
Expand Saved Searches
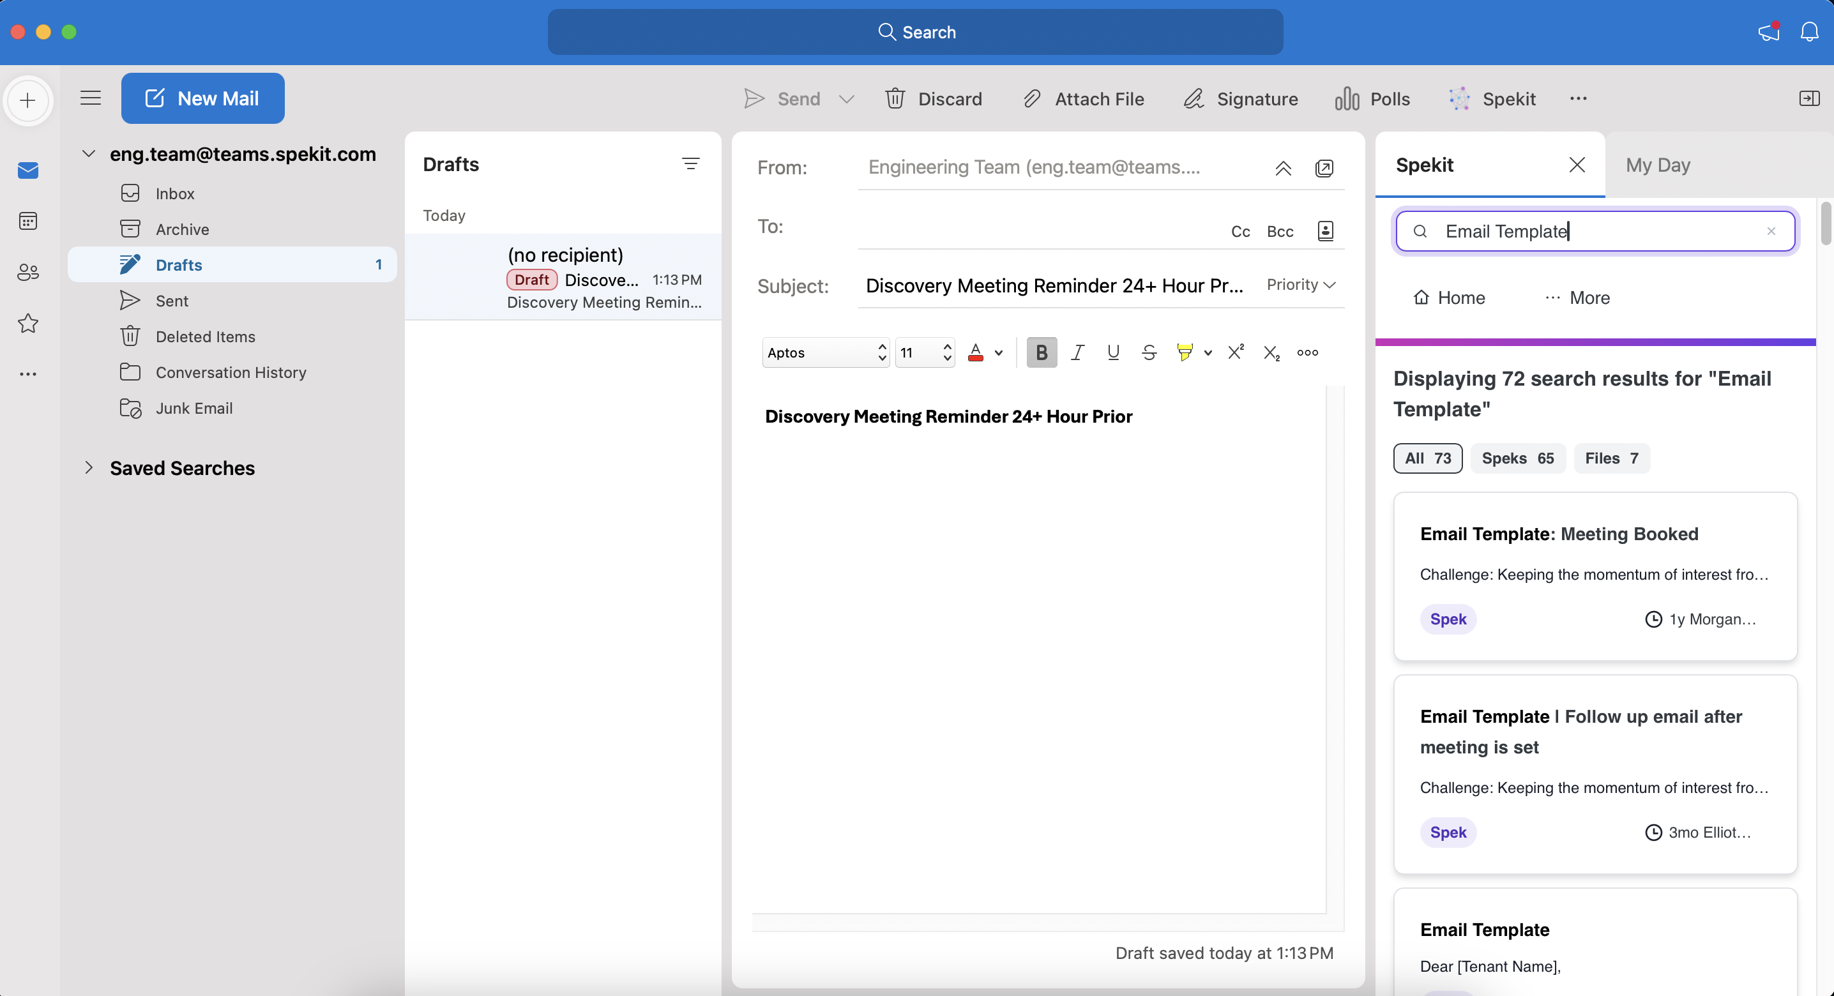pyautogui.click(x=88, y=468)
